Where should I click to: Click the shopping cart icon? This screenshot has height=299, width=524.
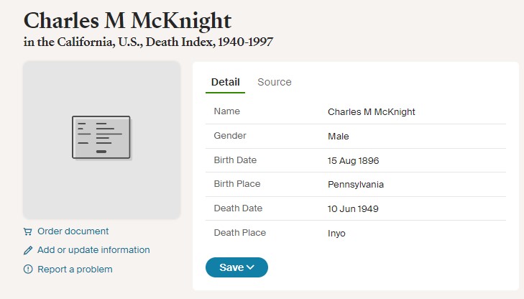[x=28, y=231]
